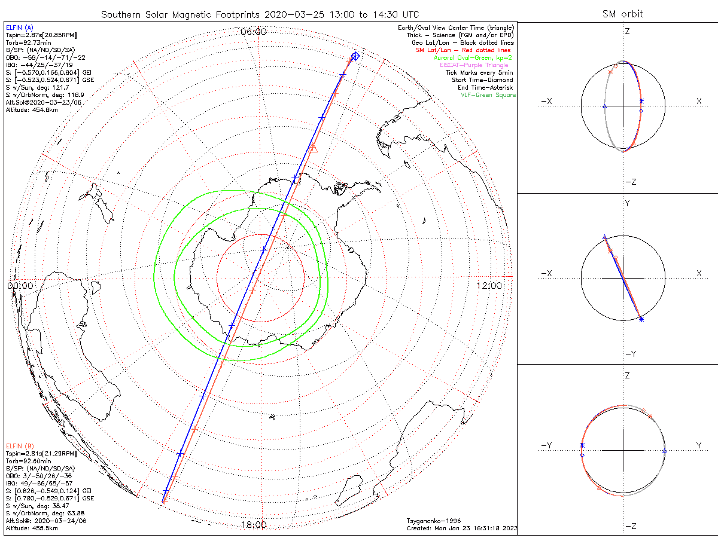
Task: Click 'Altitude: 454.6km' text
Action: coord(32,110)
